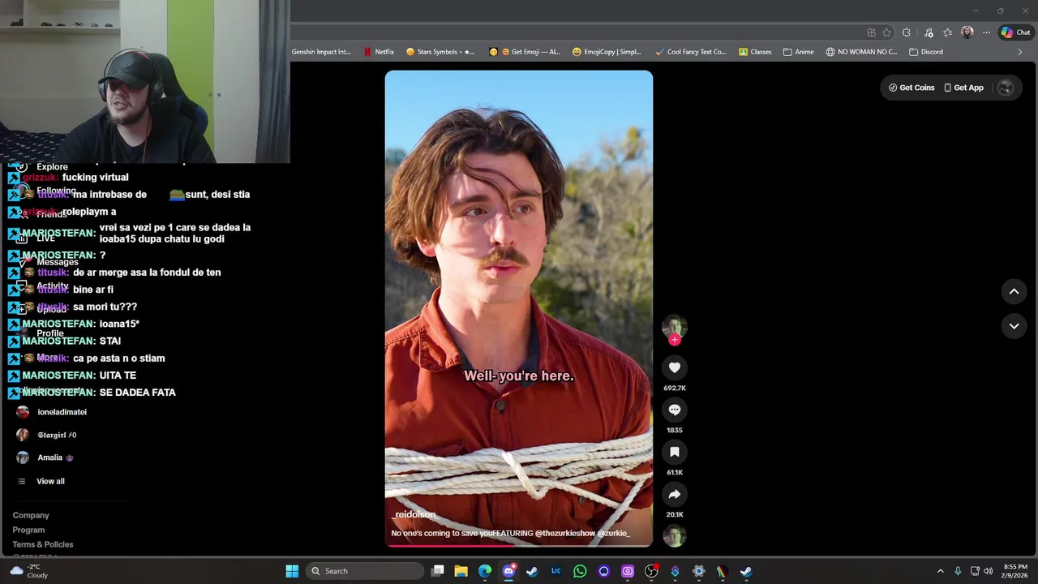Open the Genshin Impact Int... bookmark

321,52
